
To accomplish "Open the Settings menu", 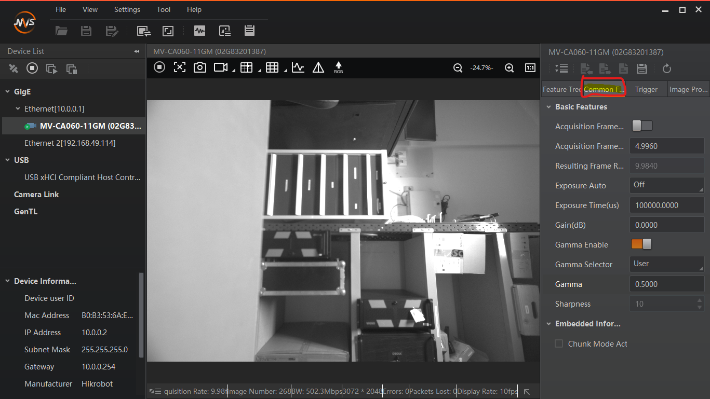I will (127, 9).
